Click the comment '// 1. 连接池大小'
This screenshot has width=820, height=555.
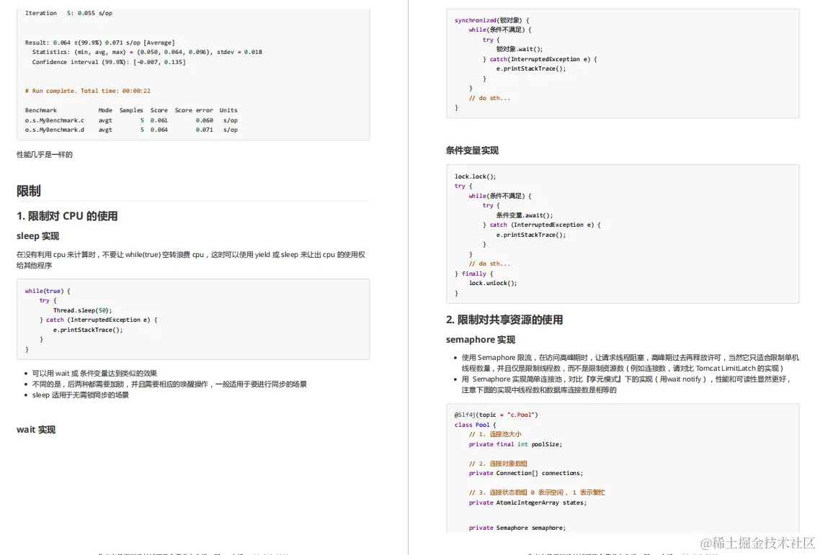pyautogui.click(x=495, y=434)
